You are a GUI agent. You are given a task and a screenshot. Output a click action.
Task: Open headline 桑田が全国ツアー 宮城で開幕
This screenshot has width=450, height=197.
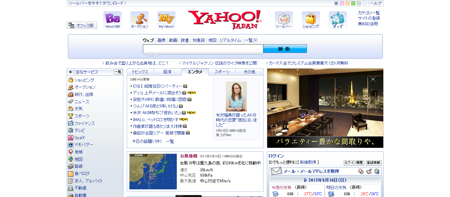(159, 133)
